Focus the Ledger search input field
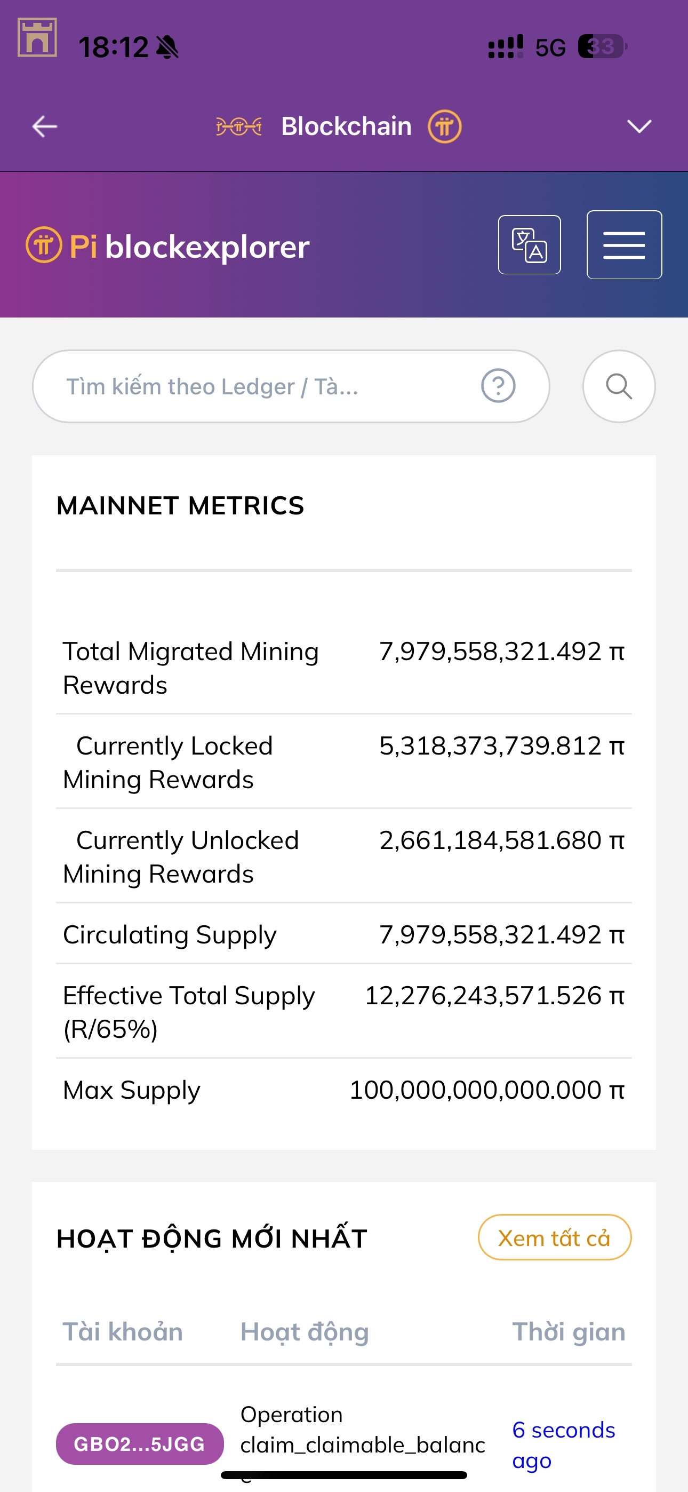 pos(255,386)
